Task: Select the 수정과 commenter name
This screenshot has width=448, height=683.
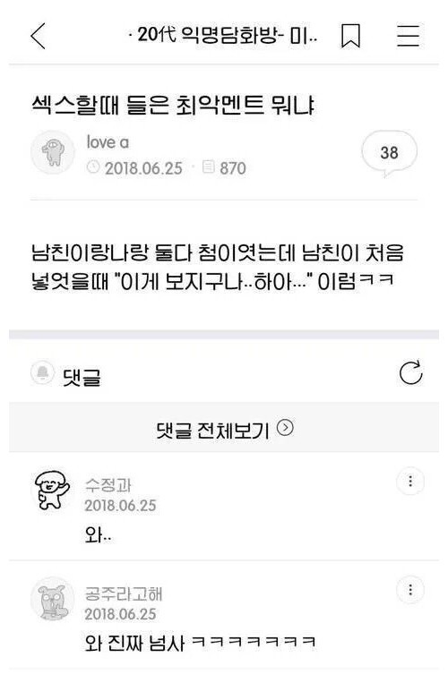Action: tap(108, 485)
